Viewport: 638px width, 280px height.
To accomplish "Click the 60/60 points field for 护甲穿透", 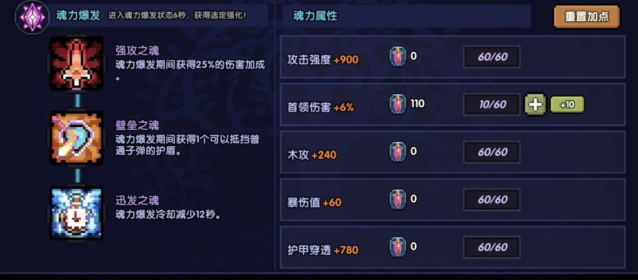I will [x=492, y=248].
